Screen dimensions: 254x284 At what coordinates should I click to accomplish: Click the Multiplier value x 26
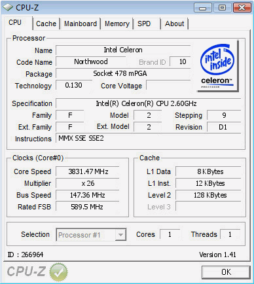point(88,183)
